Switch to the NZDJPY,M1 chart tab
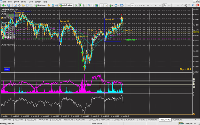This screenshot has width=200, height=125. (x=19, y=120)
